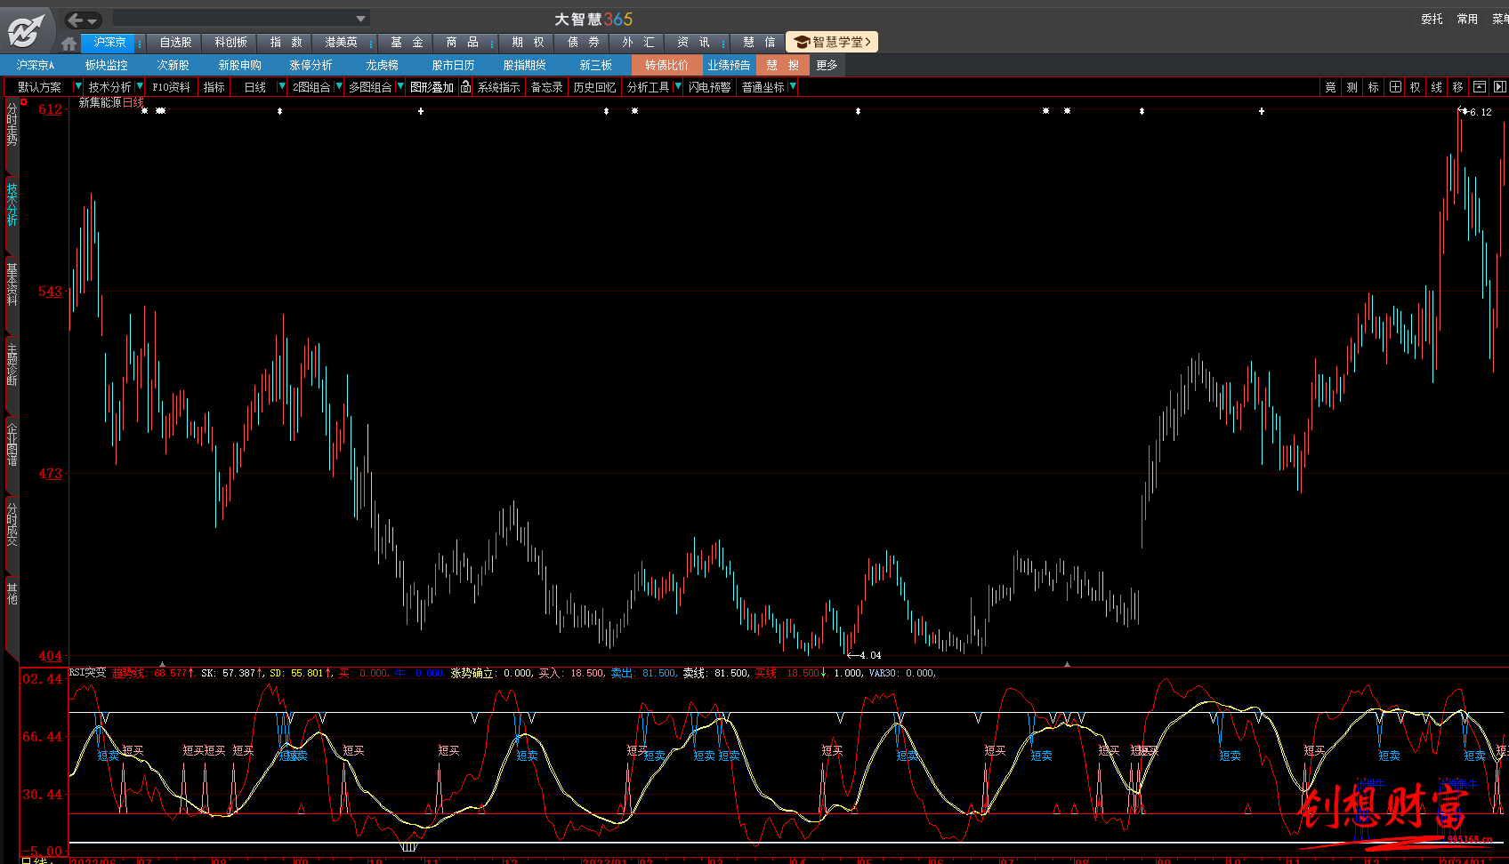Open the F10资料 button
Screen dimensions: 1509x864
click(171, 87)
